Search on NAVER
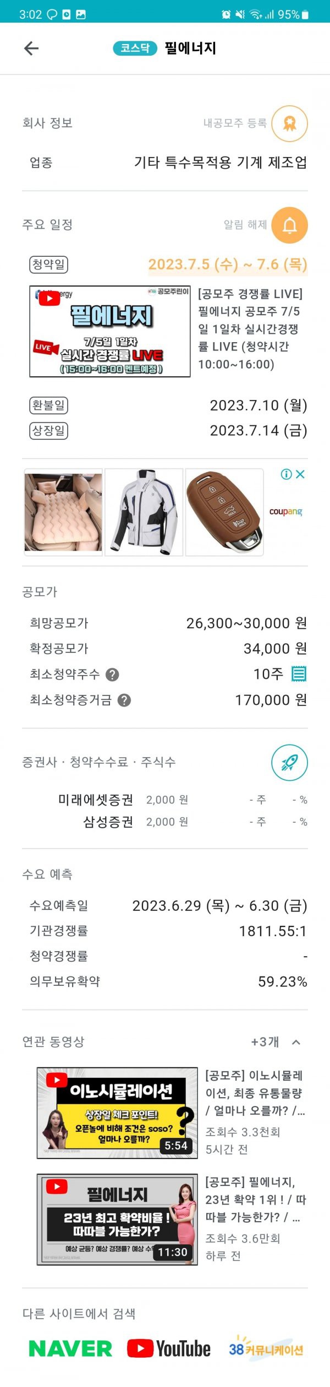 click(x=70, y=1348)
